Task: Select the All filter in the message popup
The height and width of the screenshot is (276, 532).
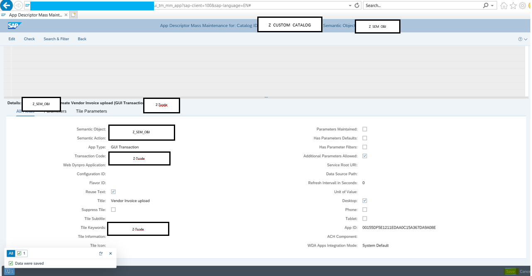Action: [11, 253]
